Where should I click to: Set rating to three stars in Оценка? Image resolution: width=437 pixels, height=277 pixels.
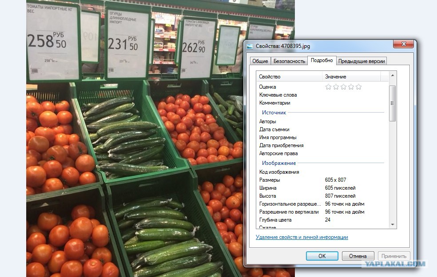[x=343, y=87]
